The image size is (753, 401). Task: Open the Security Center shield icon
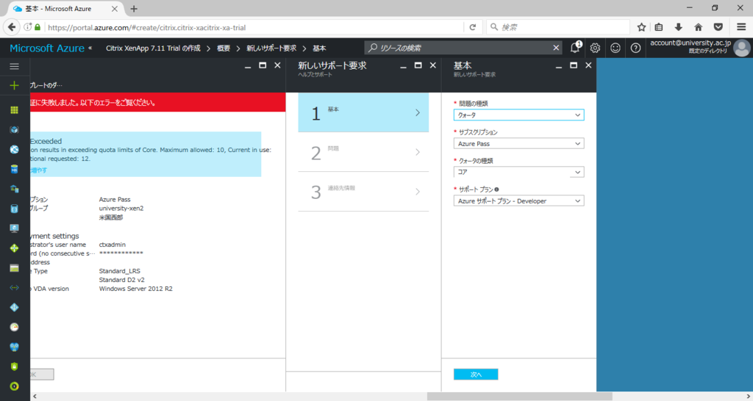pyautogui.click(x=15, y=366)
